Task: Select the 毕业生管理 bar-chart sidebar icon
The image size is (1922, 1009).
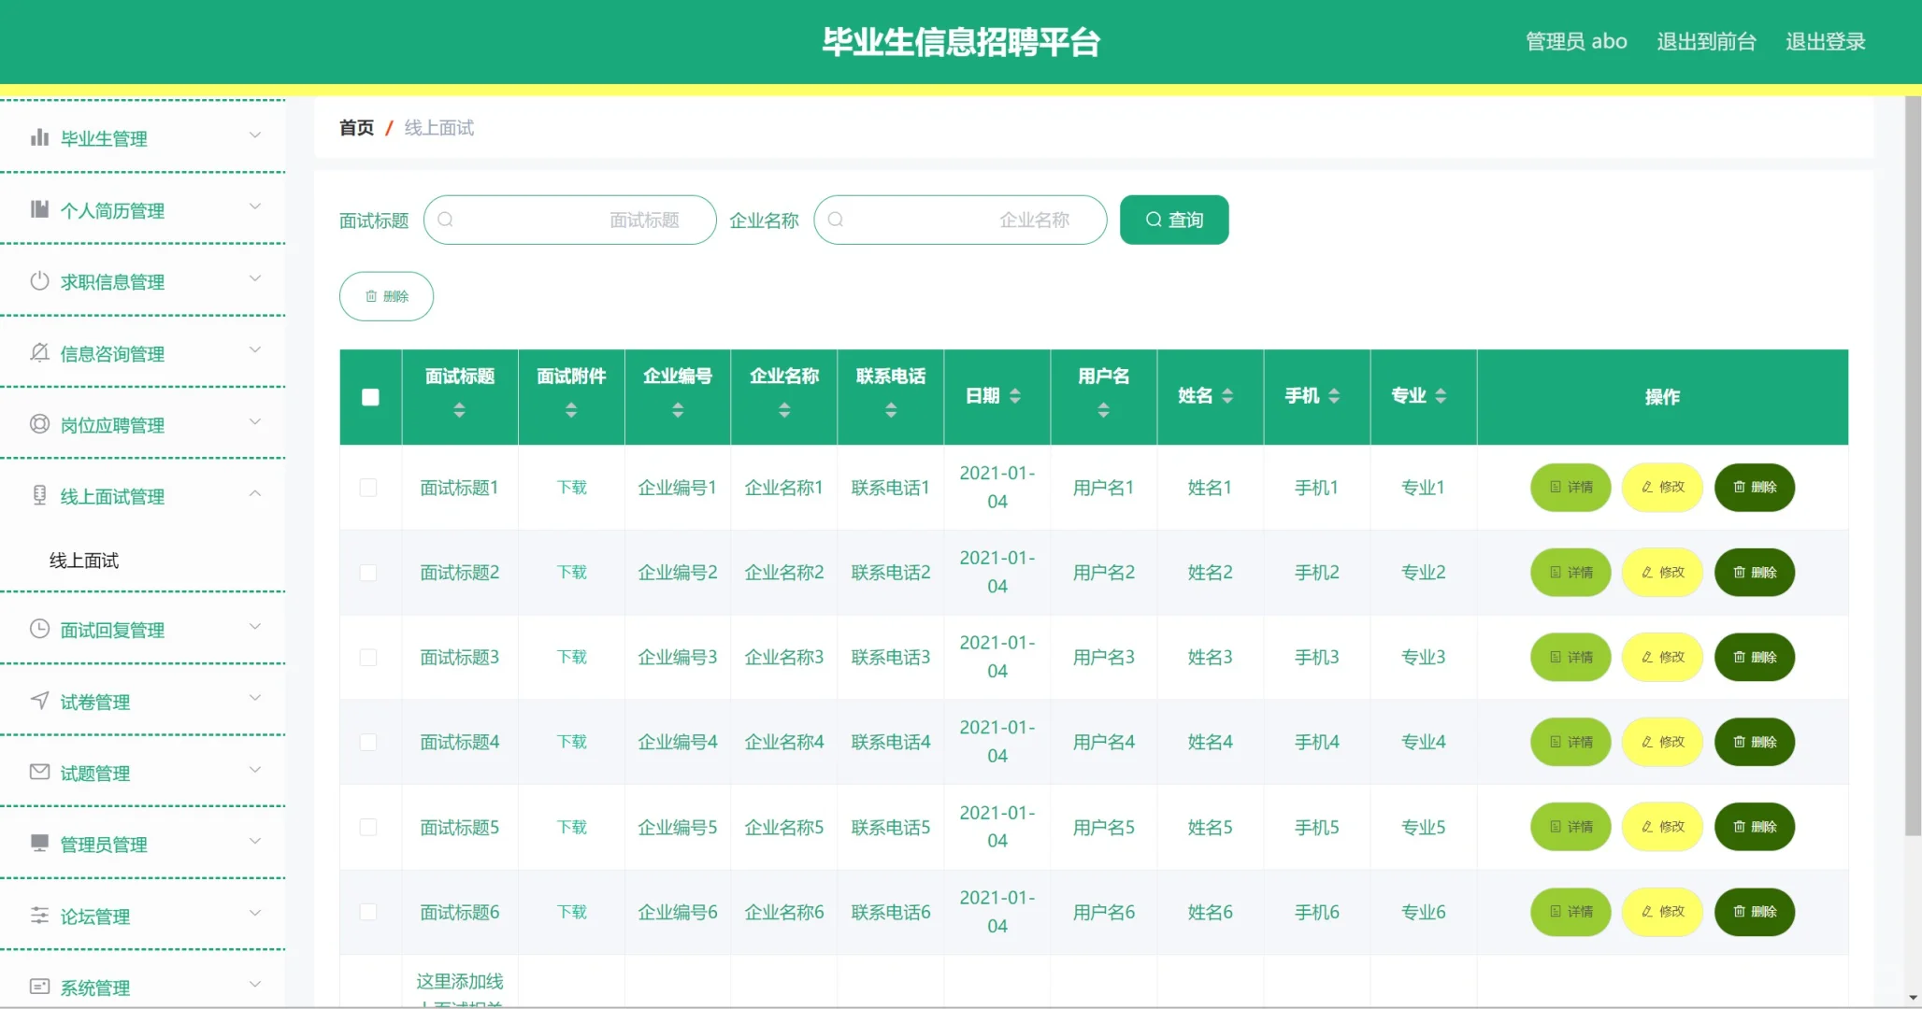Action: 39,137
